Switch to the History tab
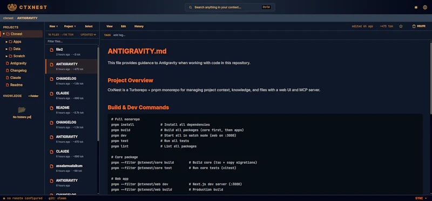Image resolution: width=432 pixels, height=201 pixels. [x=139, y=26]
